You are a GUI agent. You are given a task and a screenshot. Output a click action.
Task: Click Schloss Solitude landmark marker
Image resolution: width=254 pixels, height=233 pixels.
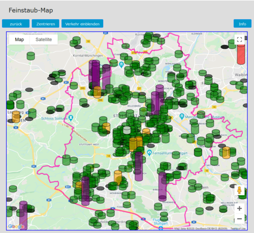pos(71,118)
